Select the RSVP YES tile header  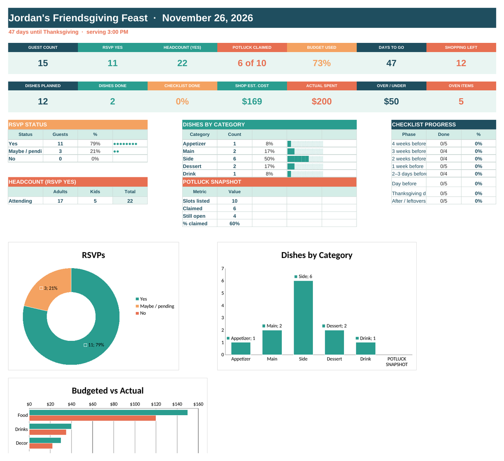click(x=113, y=47)
